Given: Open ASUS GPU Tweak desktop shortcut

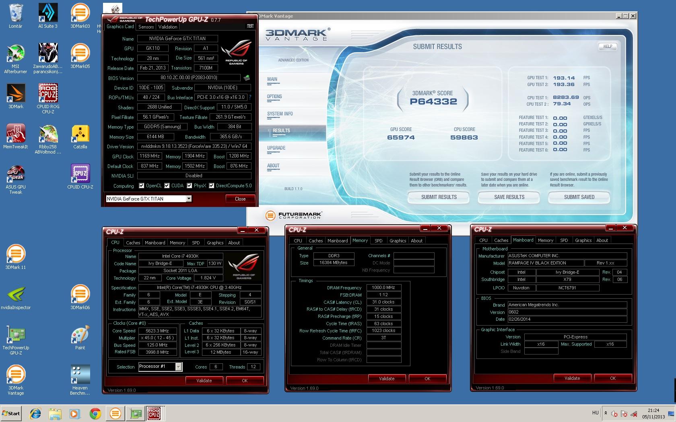Looking at the screenshot, I should [16, 179].
